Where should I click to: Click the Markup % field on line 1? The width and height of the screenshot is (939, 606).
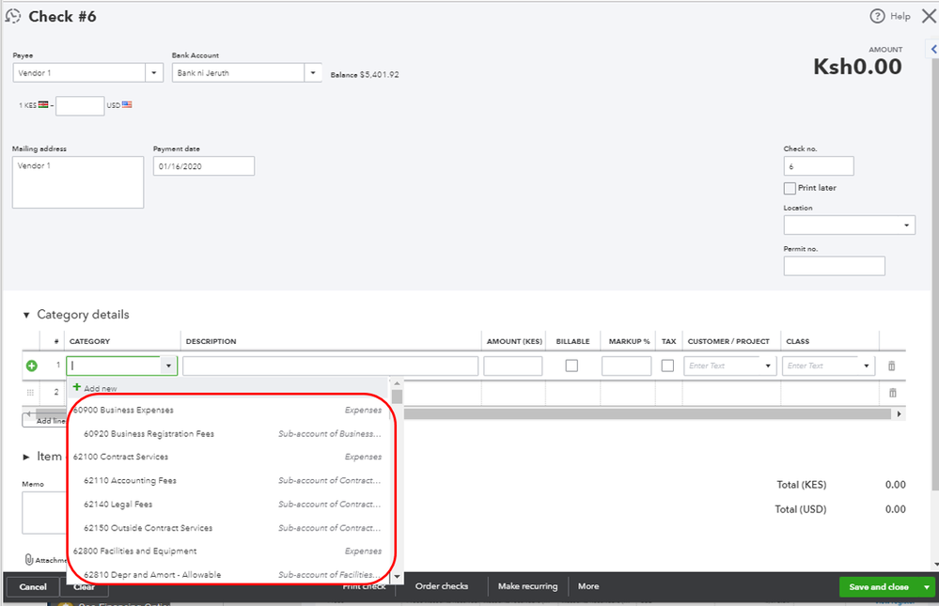626,365
